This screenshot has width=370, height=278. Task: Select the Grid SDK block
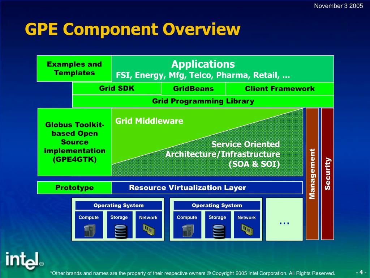[x=117, y=88]
